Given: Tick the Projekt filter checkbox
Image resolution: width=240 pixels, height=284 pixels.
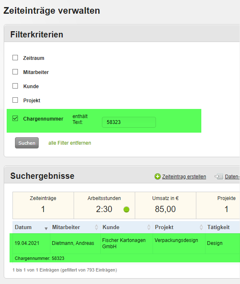Looking at the screenshot, I should tap(15, 100).
